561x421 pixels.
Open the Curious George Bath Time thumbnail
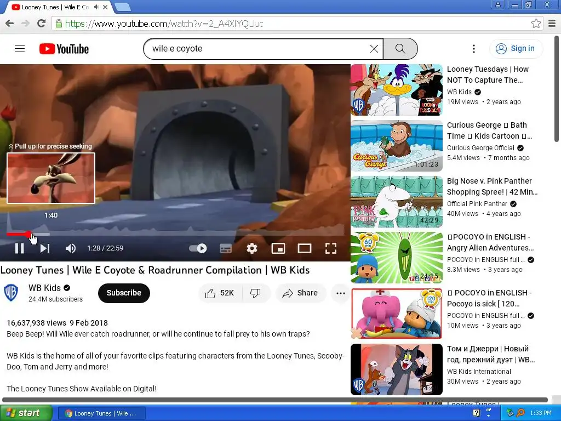tap(397, 146)
